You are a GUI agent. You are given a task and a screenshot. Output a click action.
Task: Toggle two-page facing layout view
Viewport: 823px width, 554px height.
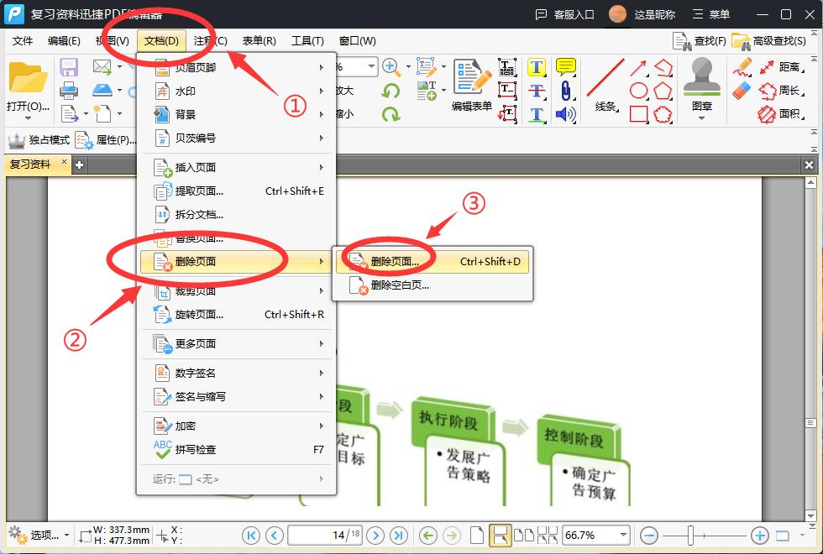point(523,536)
